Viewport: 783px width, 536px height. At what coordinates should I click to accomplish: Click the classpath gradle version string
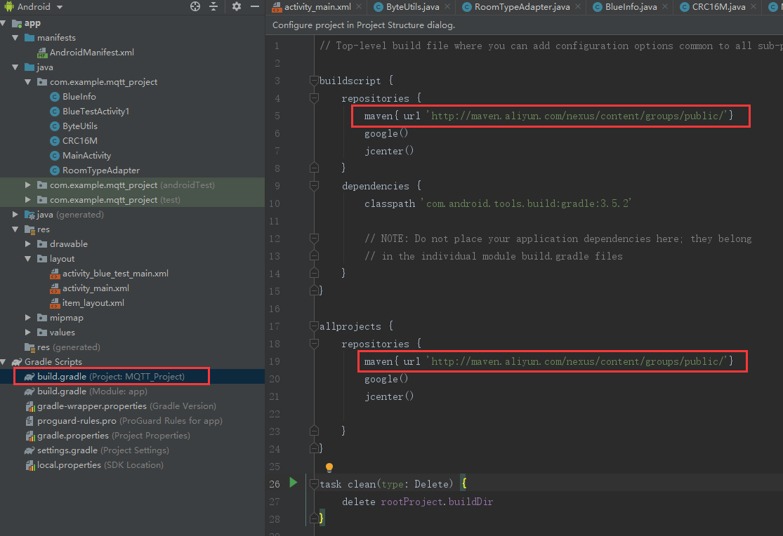pyautogui.click(x=527, y=203)
